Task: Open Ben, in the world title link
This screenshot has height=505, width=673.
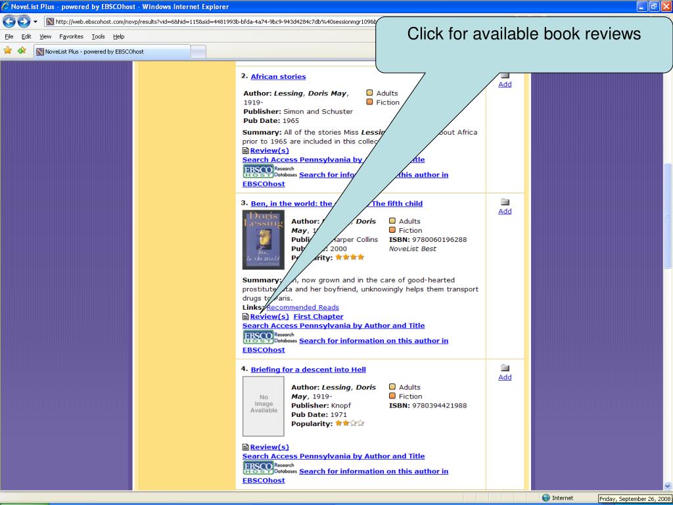Action: click(x=336, y=204)
